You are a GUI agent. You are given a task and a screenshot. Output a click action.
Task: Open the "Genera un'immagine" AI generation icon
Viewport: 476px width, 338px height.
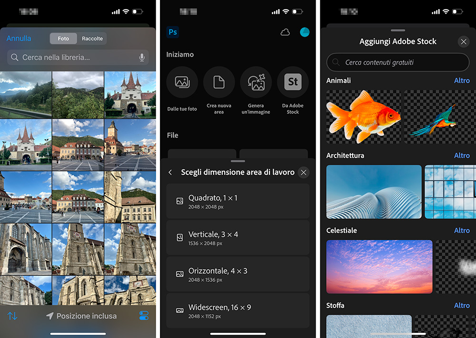pos(256,82)
